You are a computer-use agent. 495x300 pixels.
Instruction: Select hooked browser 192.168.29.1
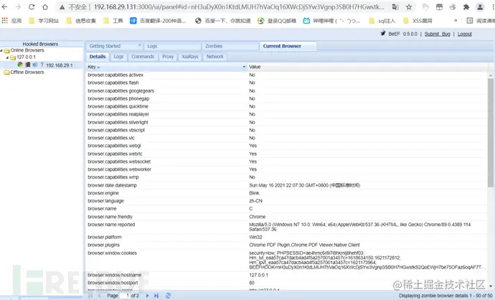pyautogui.click(x=60, y=65)
